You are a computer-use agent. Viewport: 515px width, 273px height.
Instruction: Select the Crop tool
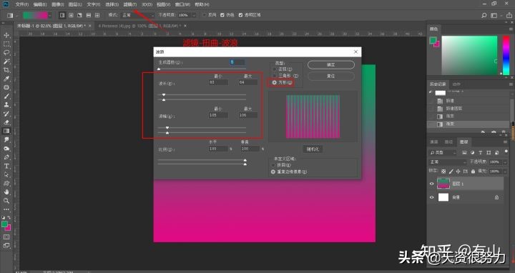click(x=6, y=70)
